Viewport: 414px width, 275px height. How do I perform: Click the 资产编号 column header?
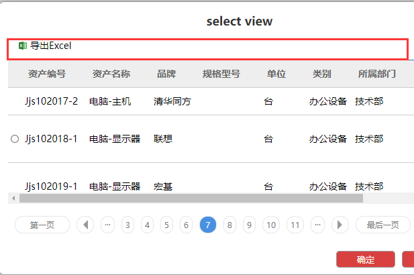click(47, 74)
